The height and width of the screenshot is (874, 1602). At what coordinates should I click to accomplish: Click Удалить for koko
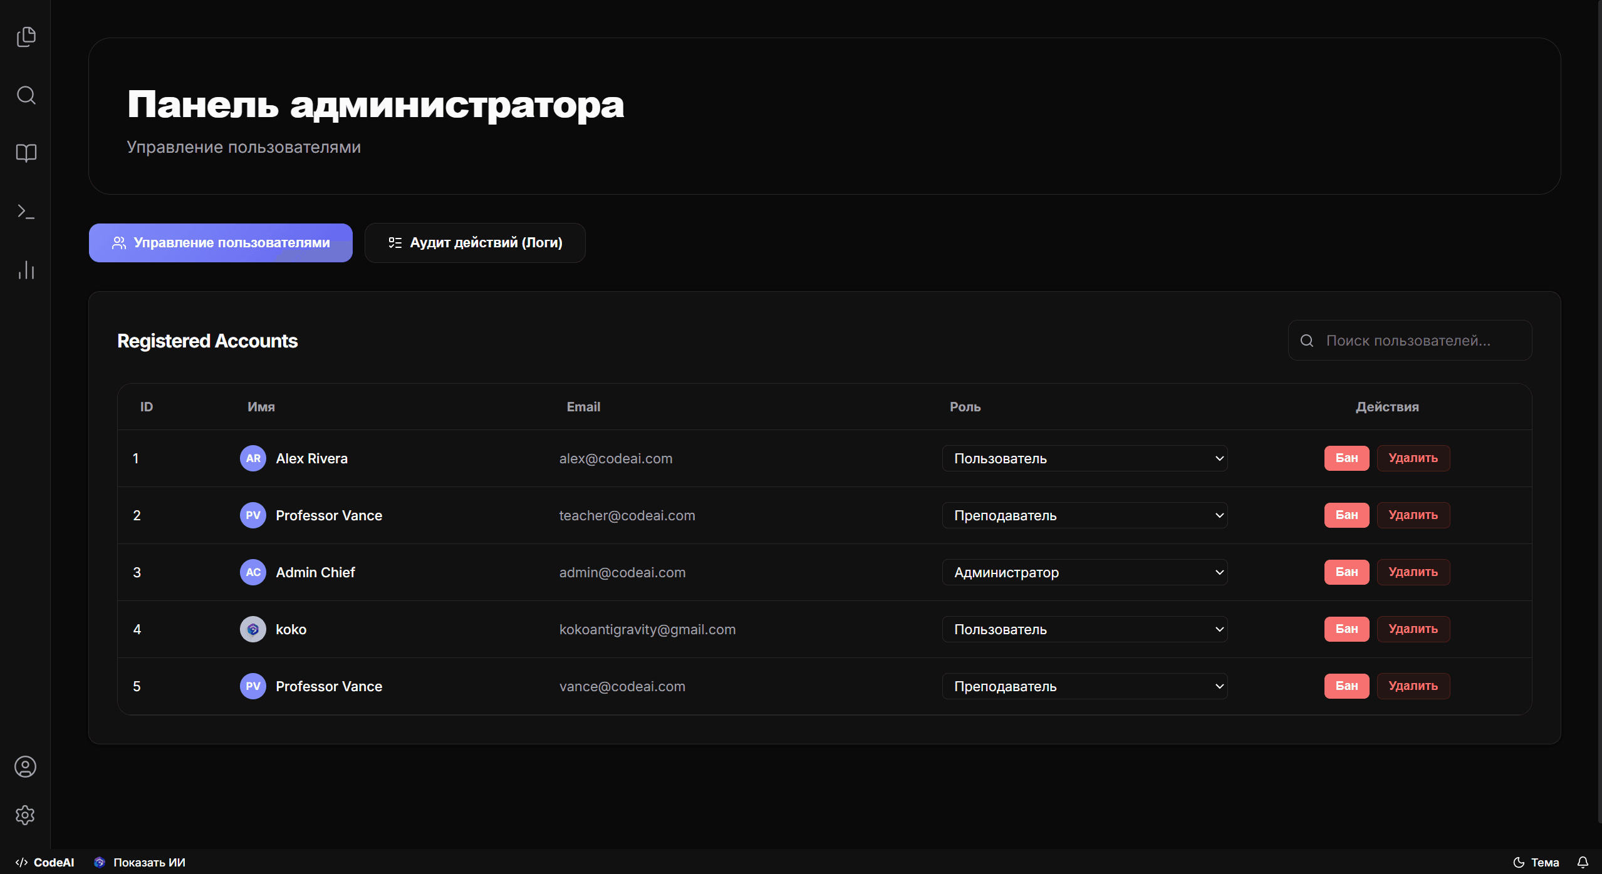(1413, 629)
